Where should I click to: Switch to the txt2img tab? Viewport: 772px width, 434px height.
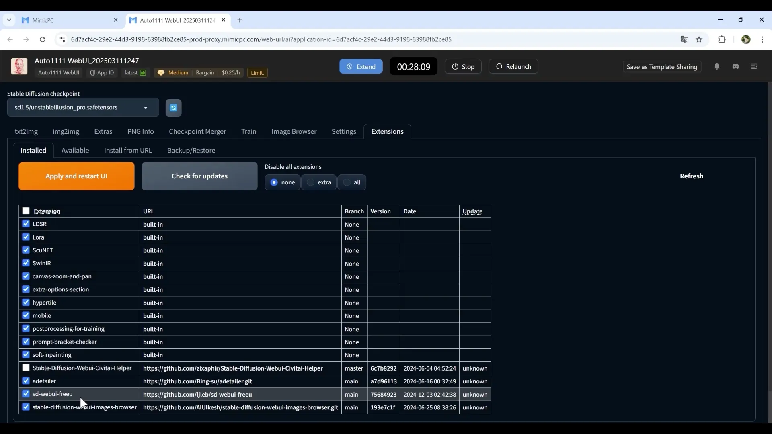[x=26, y=131]
